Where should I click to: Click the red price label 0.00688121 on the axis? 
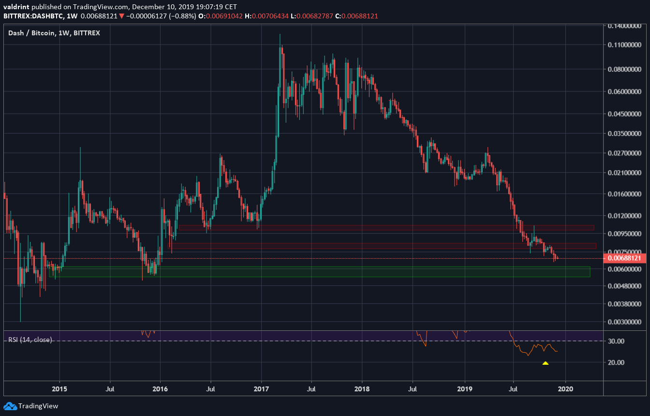coord(625,259)
